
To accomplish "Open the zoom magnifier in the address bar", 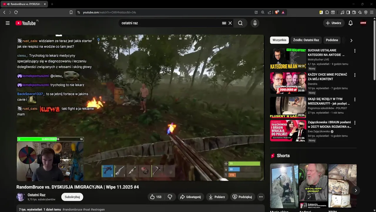I will (x=263, y=12).
